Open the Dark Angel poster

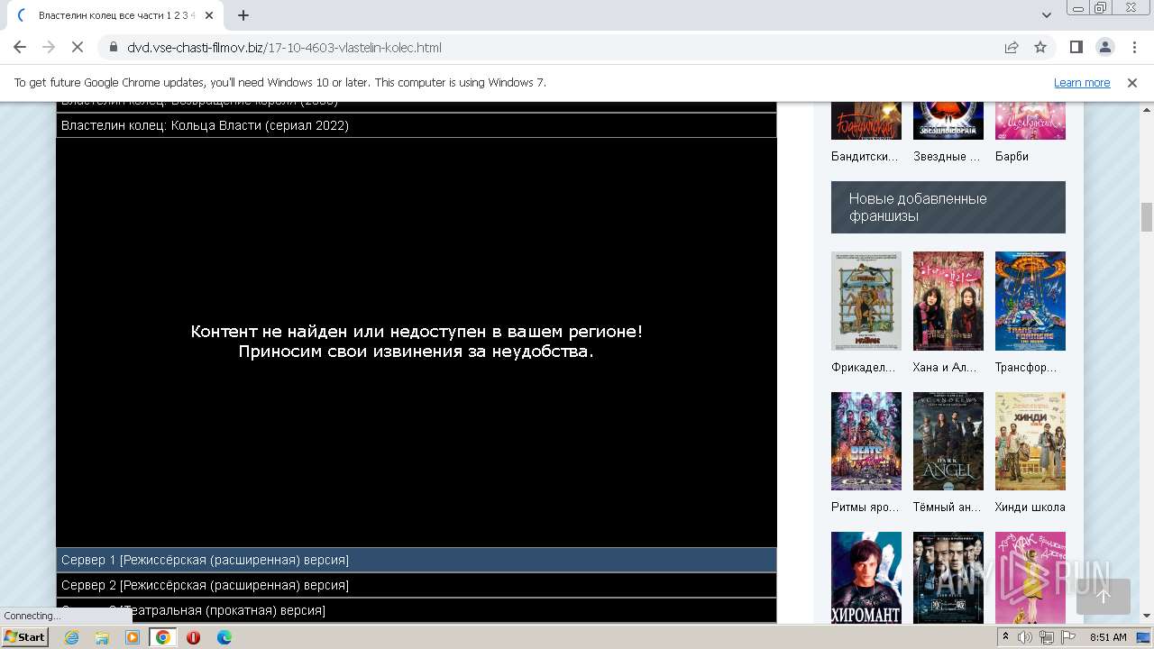948,441
